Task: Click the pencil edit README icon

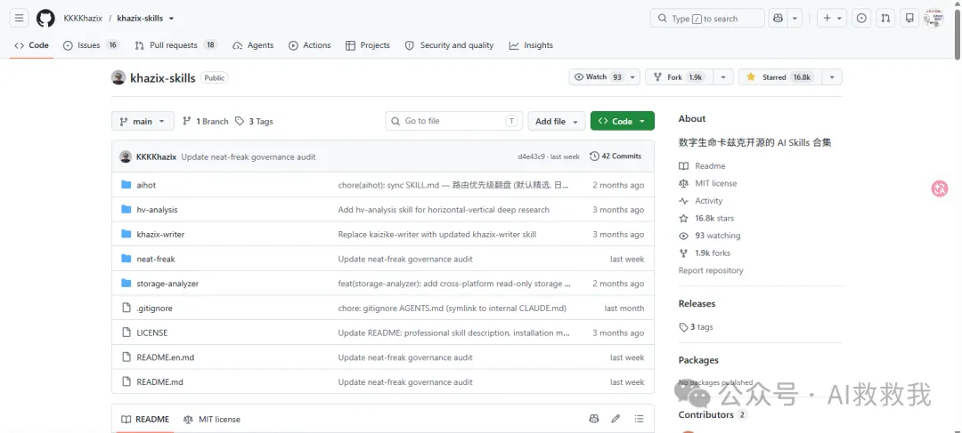Action: point(616,419)
